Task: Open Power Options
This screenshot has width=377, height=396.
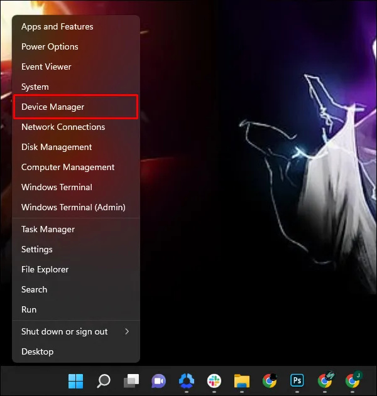Action: 76,46
